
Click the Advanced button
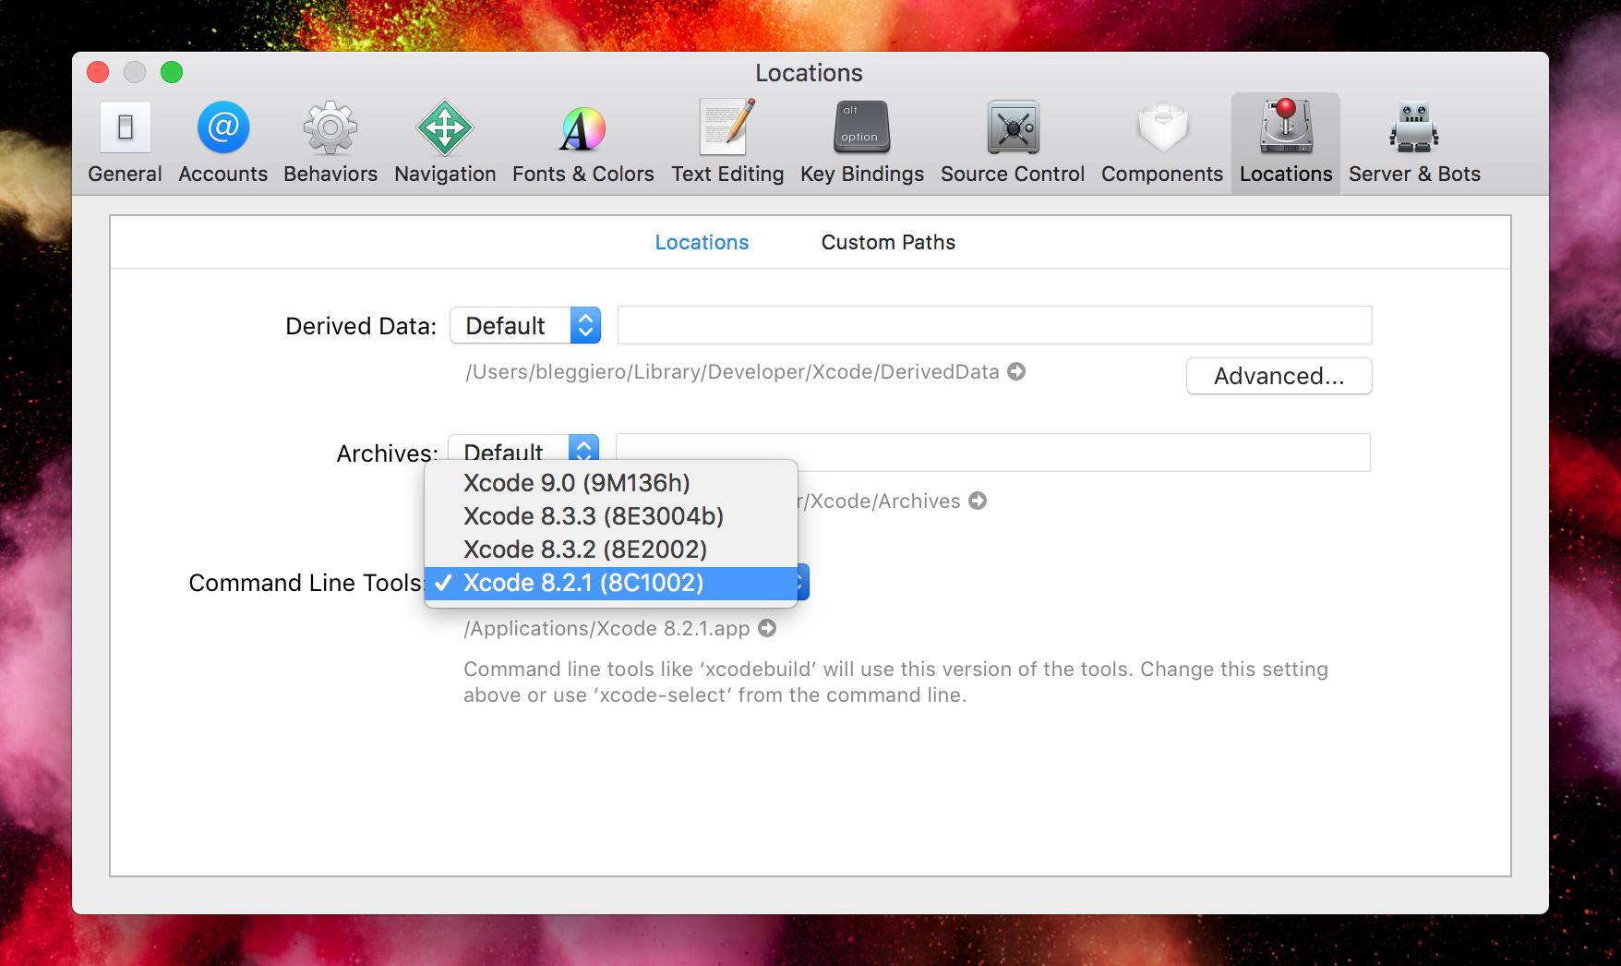click(x=1279, y=376)
